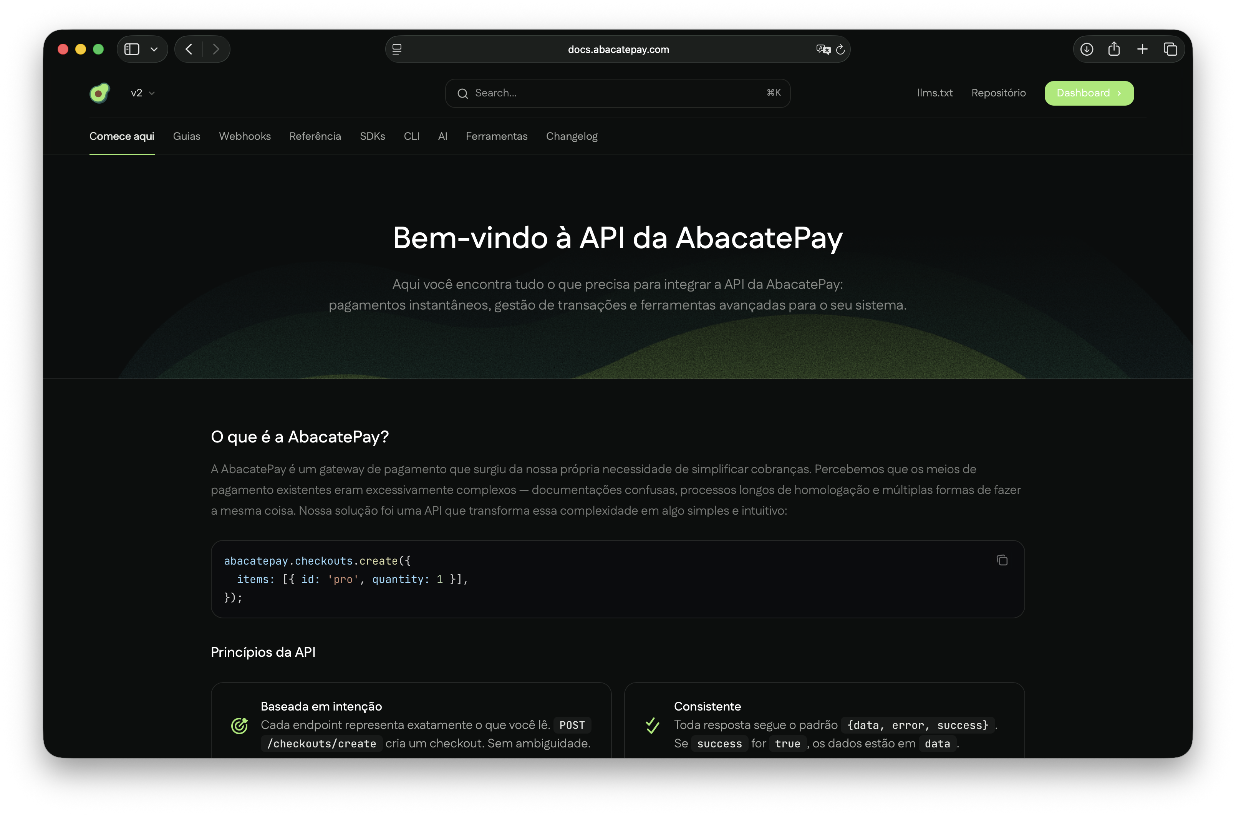Click the docs.abacatepay.com address bar
The image size is (1236, 815).
tap(618, 50)
